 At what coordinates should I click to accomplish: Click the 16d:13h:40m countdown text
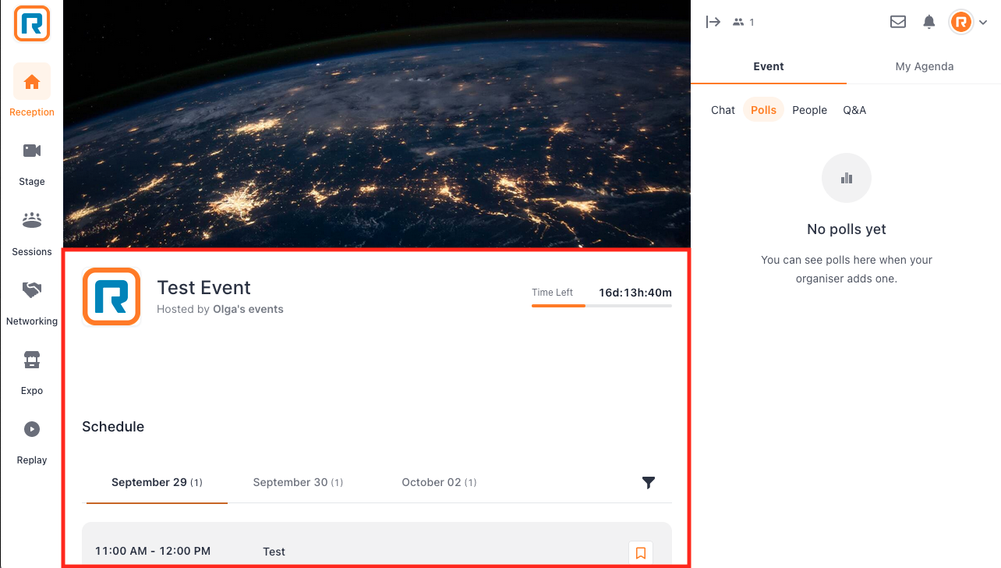[635, 293]
